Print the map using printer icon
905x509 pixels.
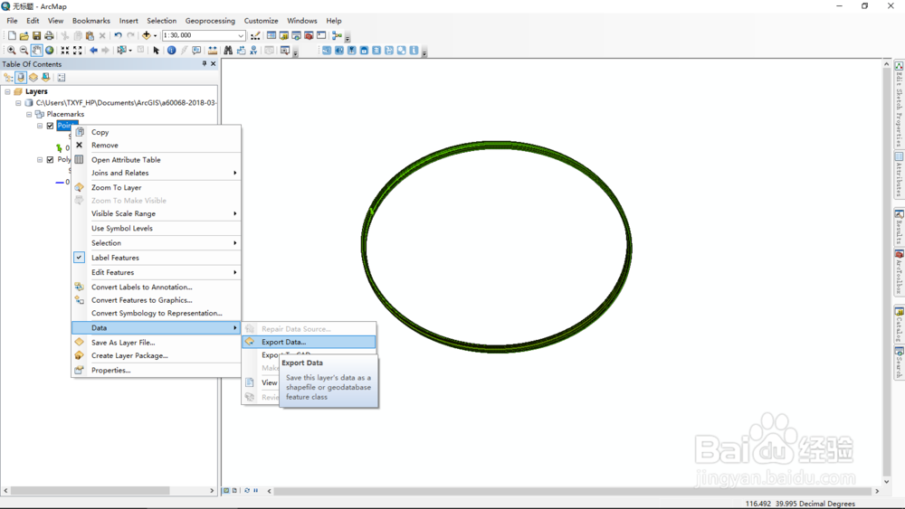click(x=49, y=36)
